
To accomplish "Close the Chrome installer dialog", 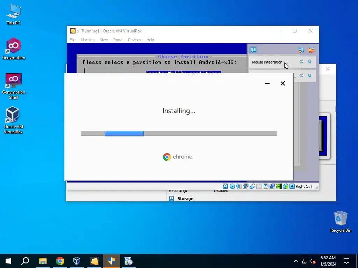I will click(282, 83).
